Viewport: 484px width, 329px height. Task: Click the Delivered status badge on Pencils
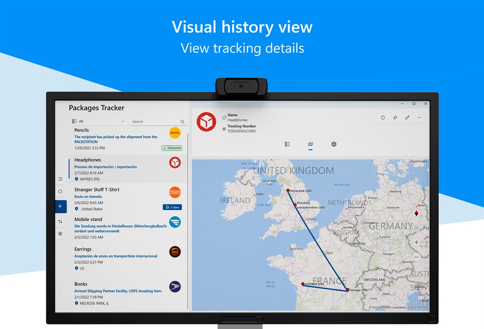171,148
